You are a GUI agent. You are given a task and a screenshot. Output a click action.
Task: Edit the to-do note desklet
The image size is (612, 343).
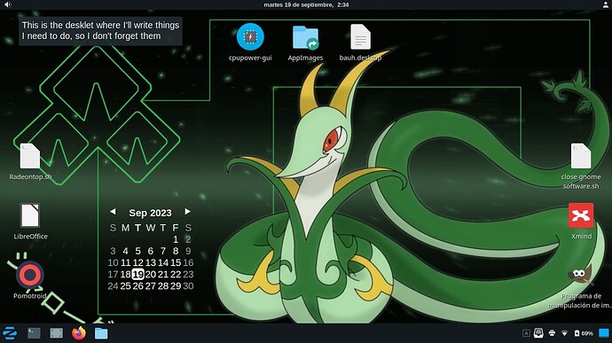click(100, 31)
